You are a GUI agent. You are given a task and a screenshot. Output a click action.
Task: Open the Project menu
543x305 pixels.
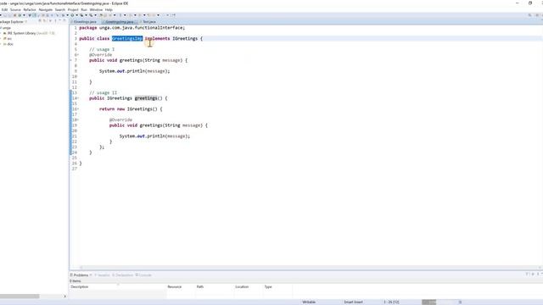coord(73,9)
